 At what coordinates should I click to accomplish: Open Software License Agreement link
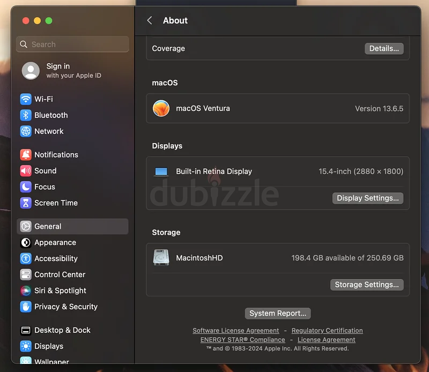[x=236, y=330]
